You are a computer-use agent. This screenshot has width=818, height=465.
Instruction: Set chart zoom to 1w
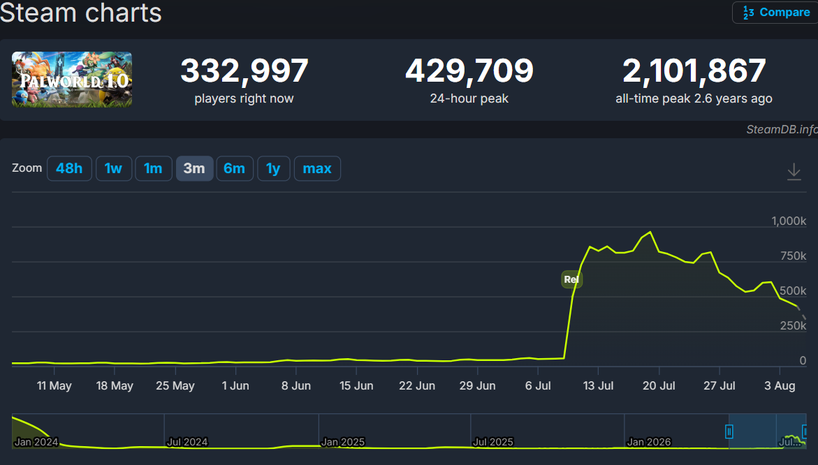click(x=113, y=168)
